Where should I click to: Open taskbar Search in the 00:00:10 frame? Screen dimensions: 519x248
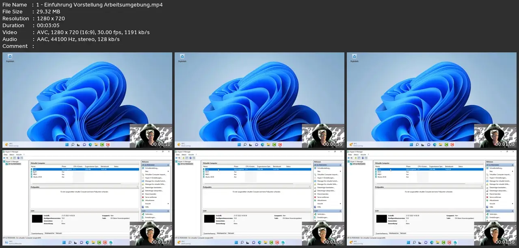coord(73,144)
